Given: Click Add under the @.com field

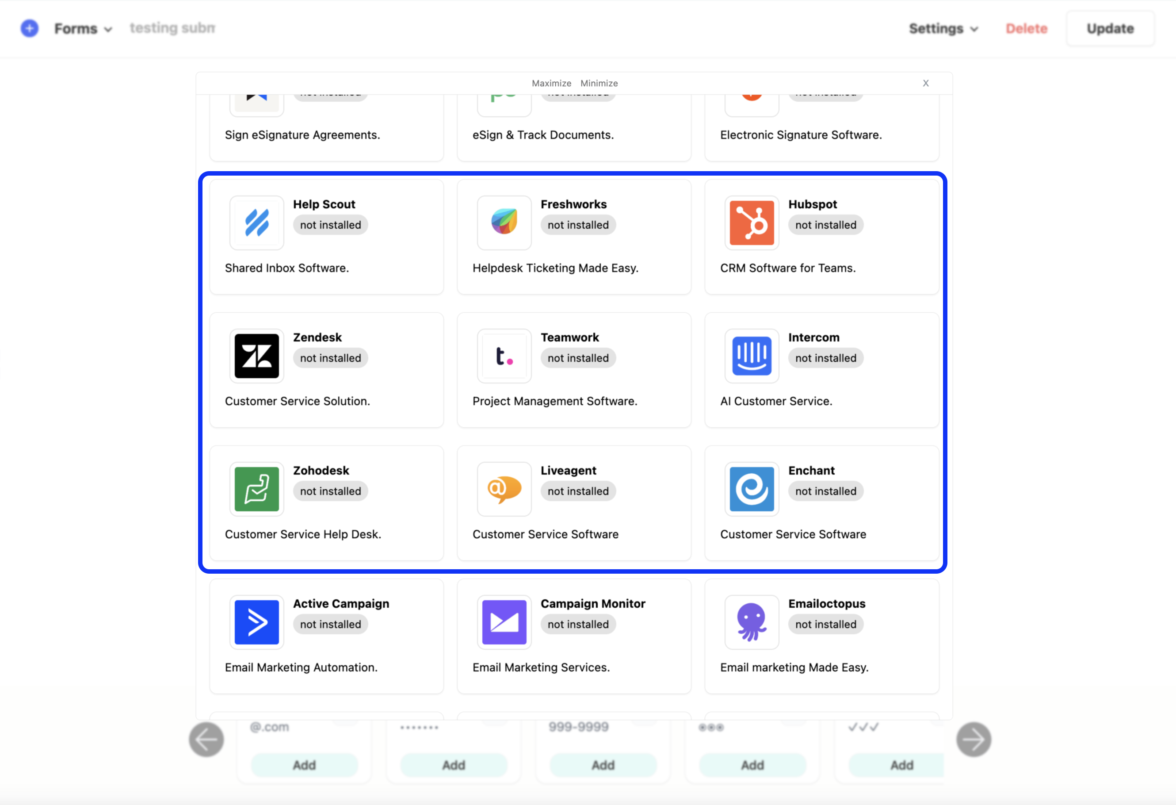Looking at the screenshot, I should tap(304, 765).
